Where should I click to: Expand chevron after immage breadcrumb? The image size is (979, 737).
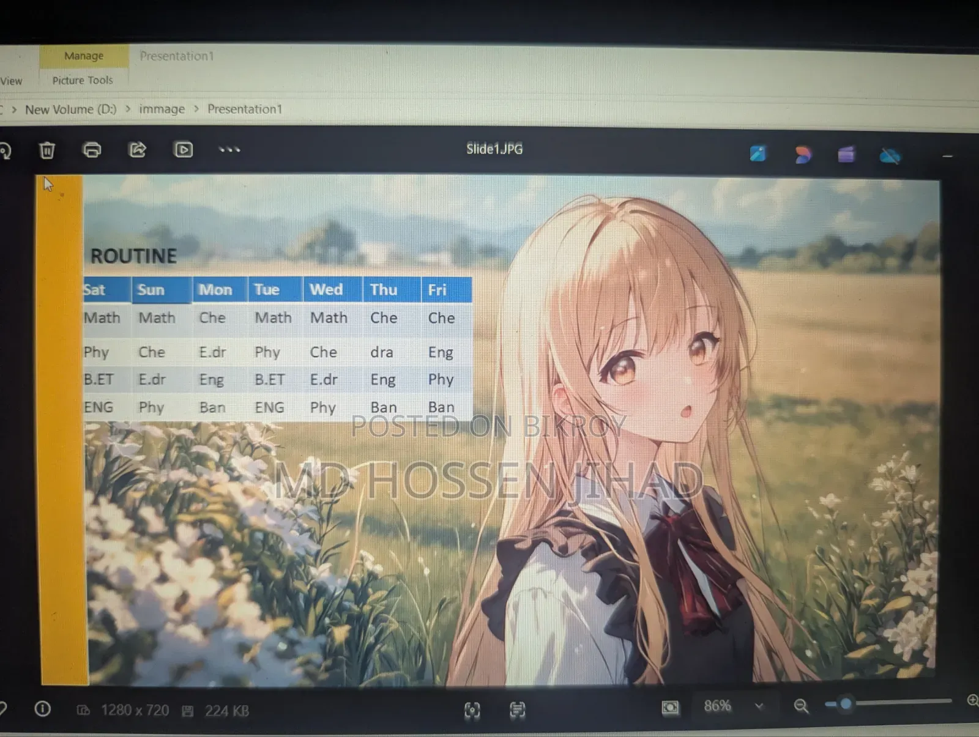pyautogui.click(x=196, y=109)
